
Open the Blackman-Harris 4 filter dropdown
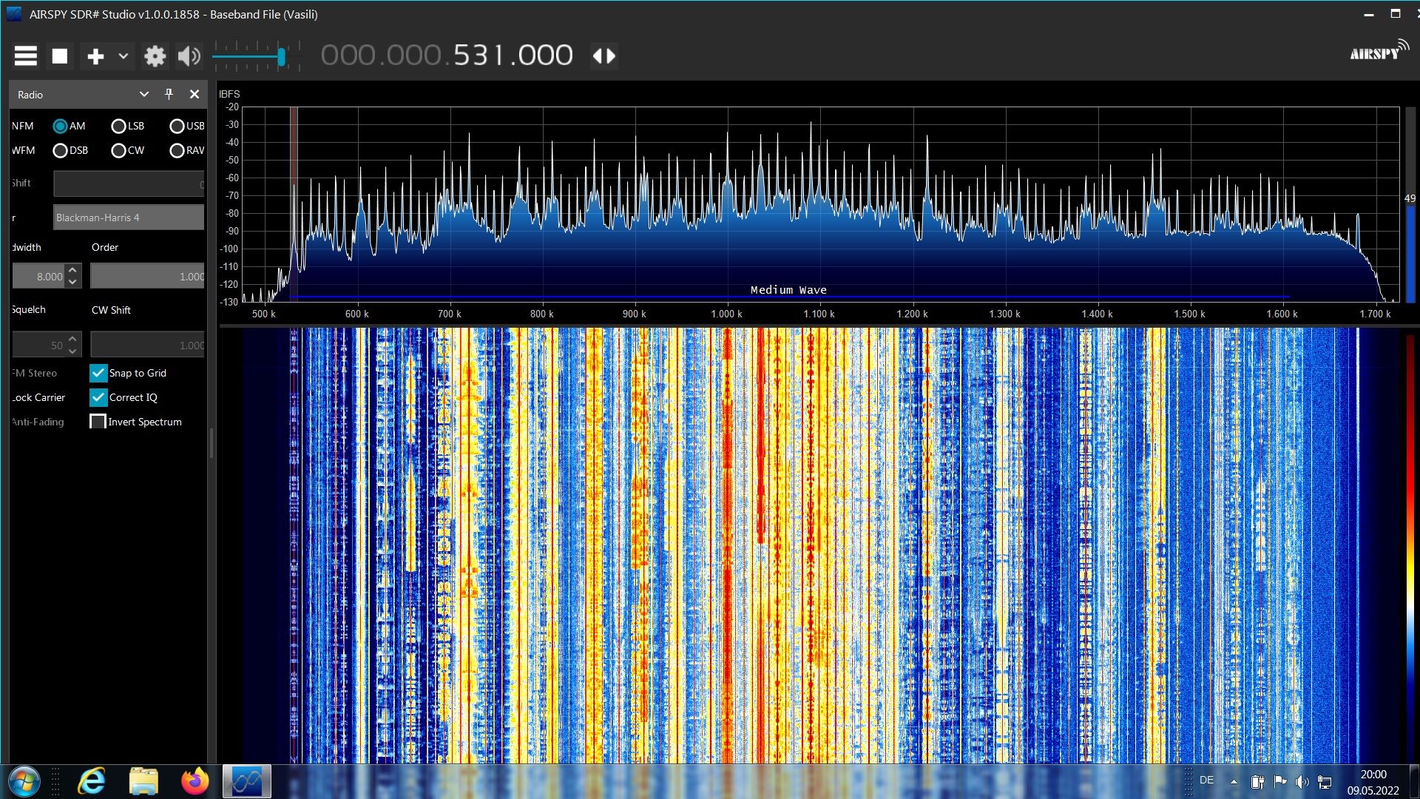[129, 218]
